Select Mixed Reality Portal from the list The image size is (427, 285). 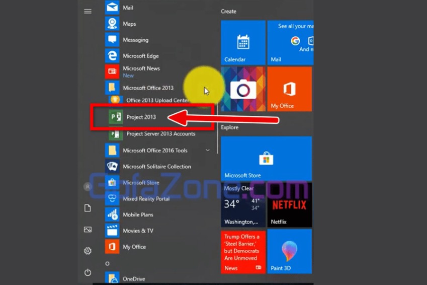pyautogui.click(x=146, y=199)
